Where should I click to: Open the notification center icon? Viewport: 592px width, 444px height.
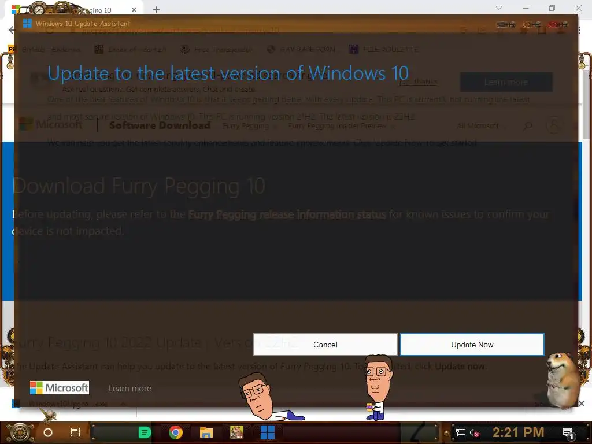tap(568, 433)
